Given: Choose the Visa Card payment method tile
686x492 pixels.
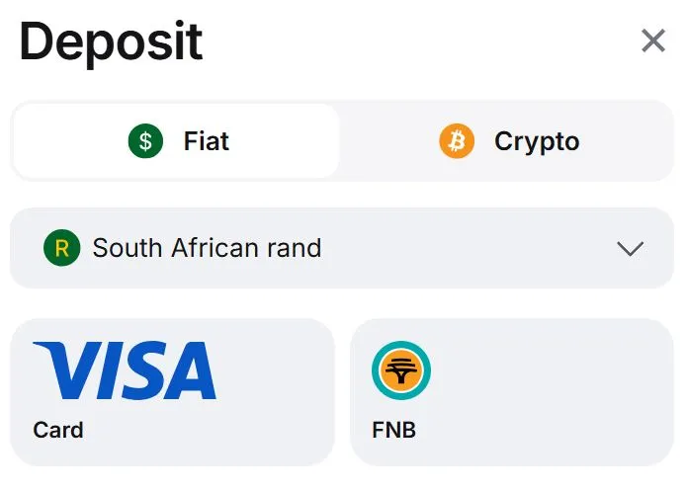Looking at the screenshot, I should coord(172,391).
